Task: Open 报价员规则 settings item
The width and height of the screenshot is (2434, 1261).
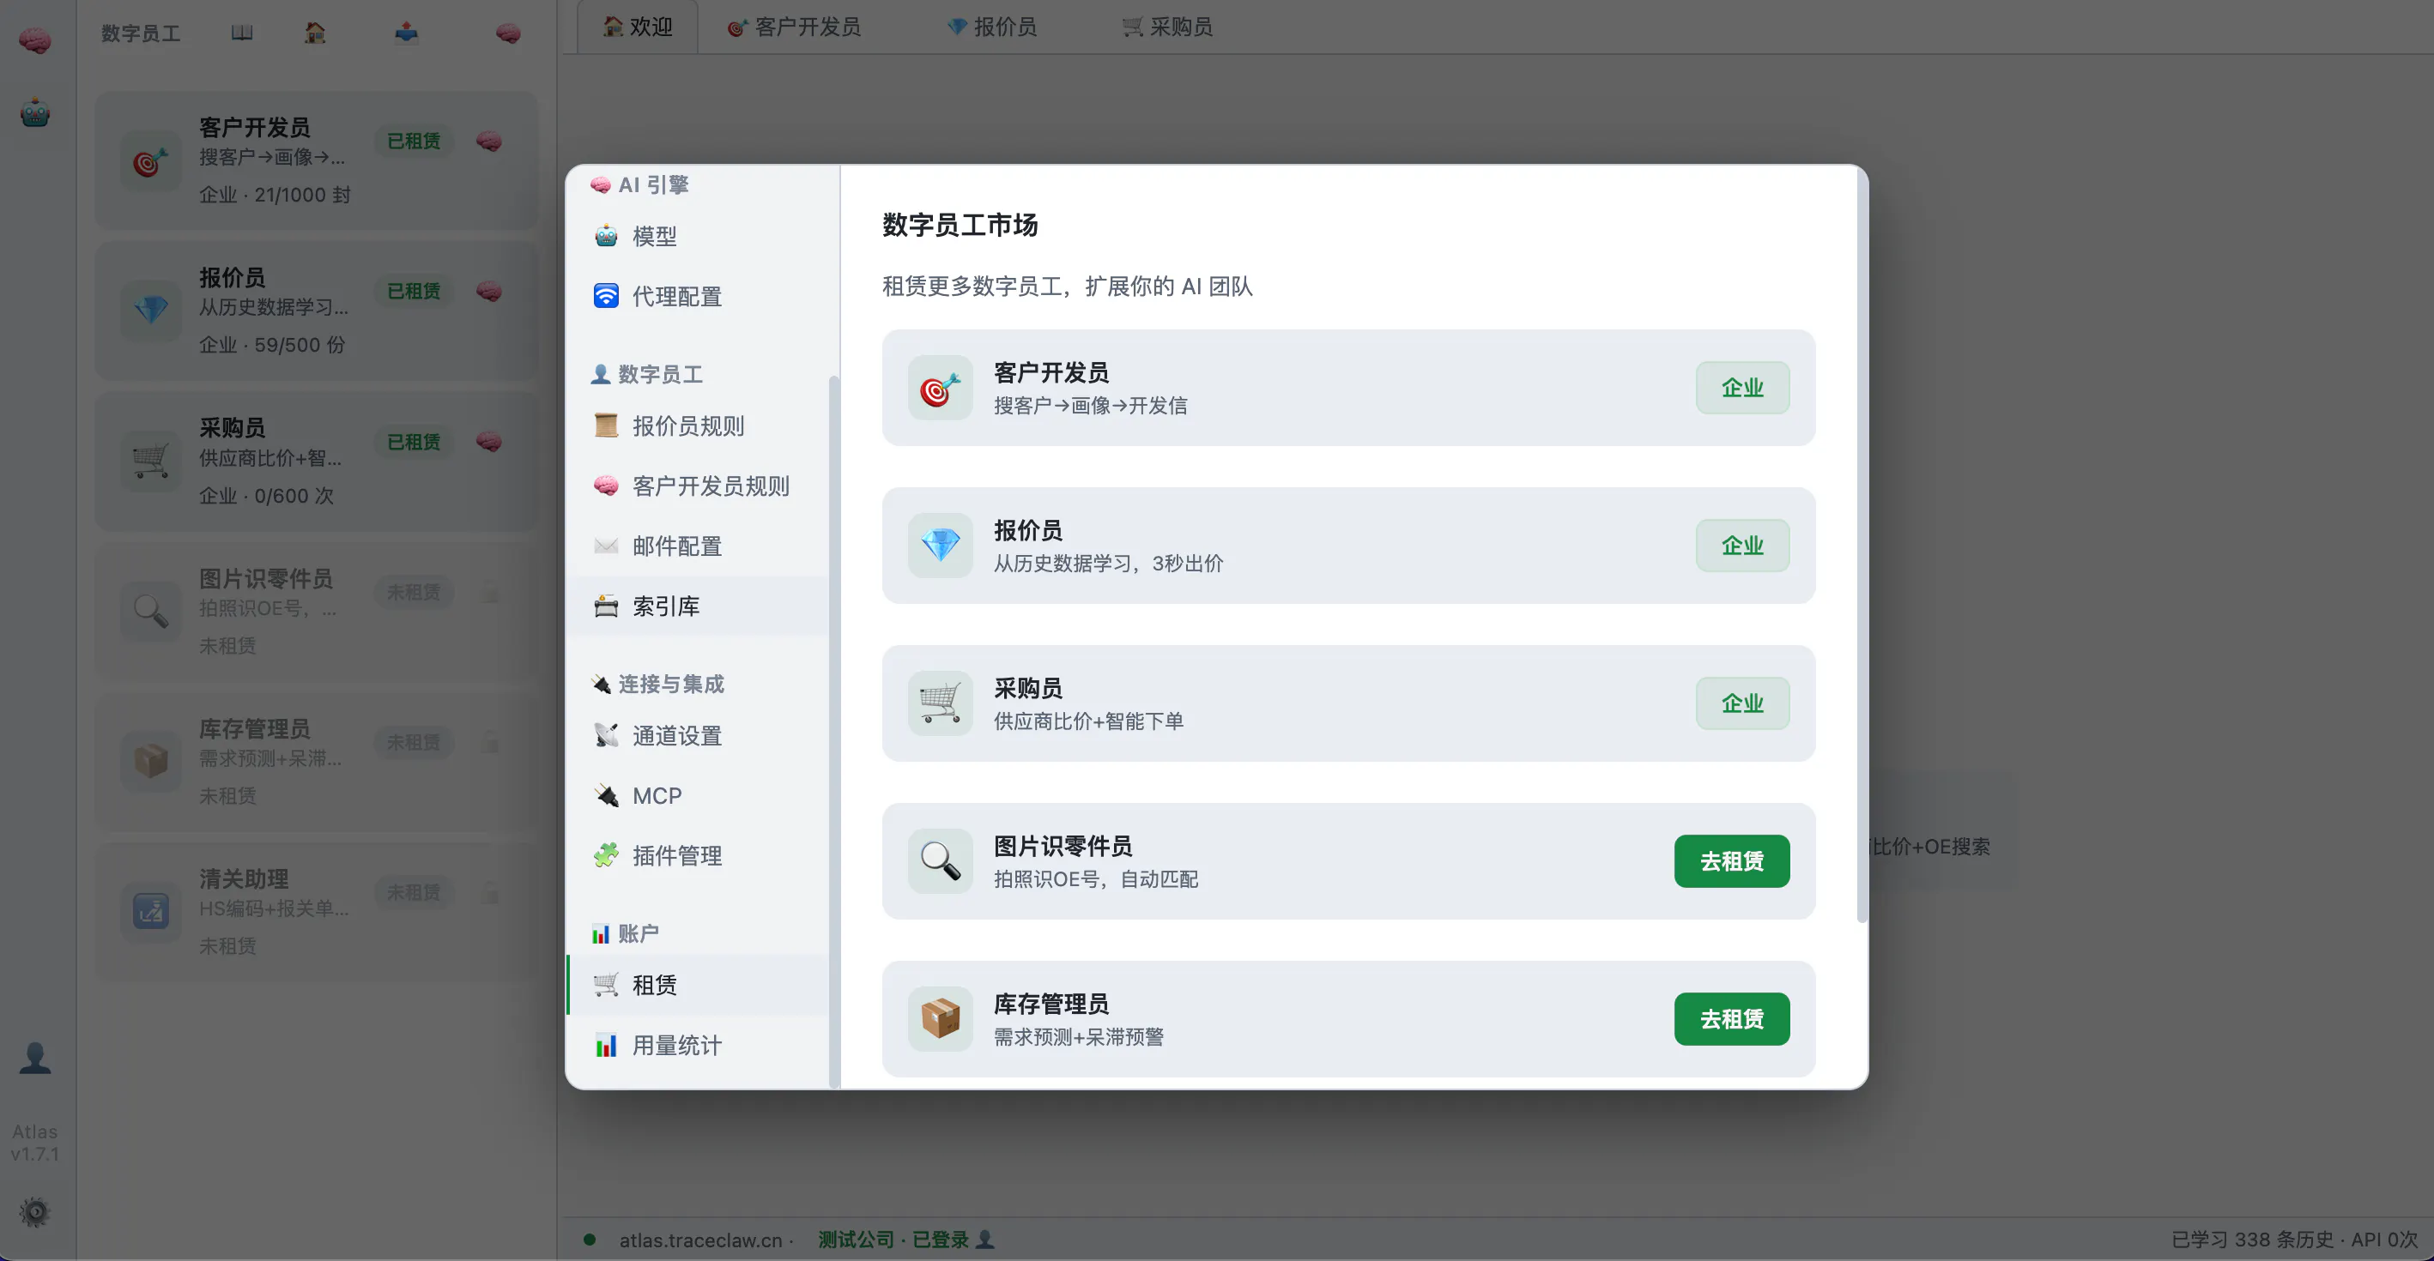Action: click(x=697, y=426)
